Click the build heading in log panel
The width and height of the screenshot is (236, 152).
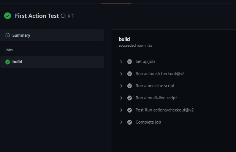(x=124, y=39)
